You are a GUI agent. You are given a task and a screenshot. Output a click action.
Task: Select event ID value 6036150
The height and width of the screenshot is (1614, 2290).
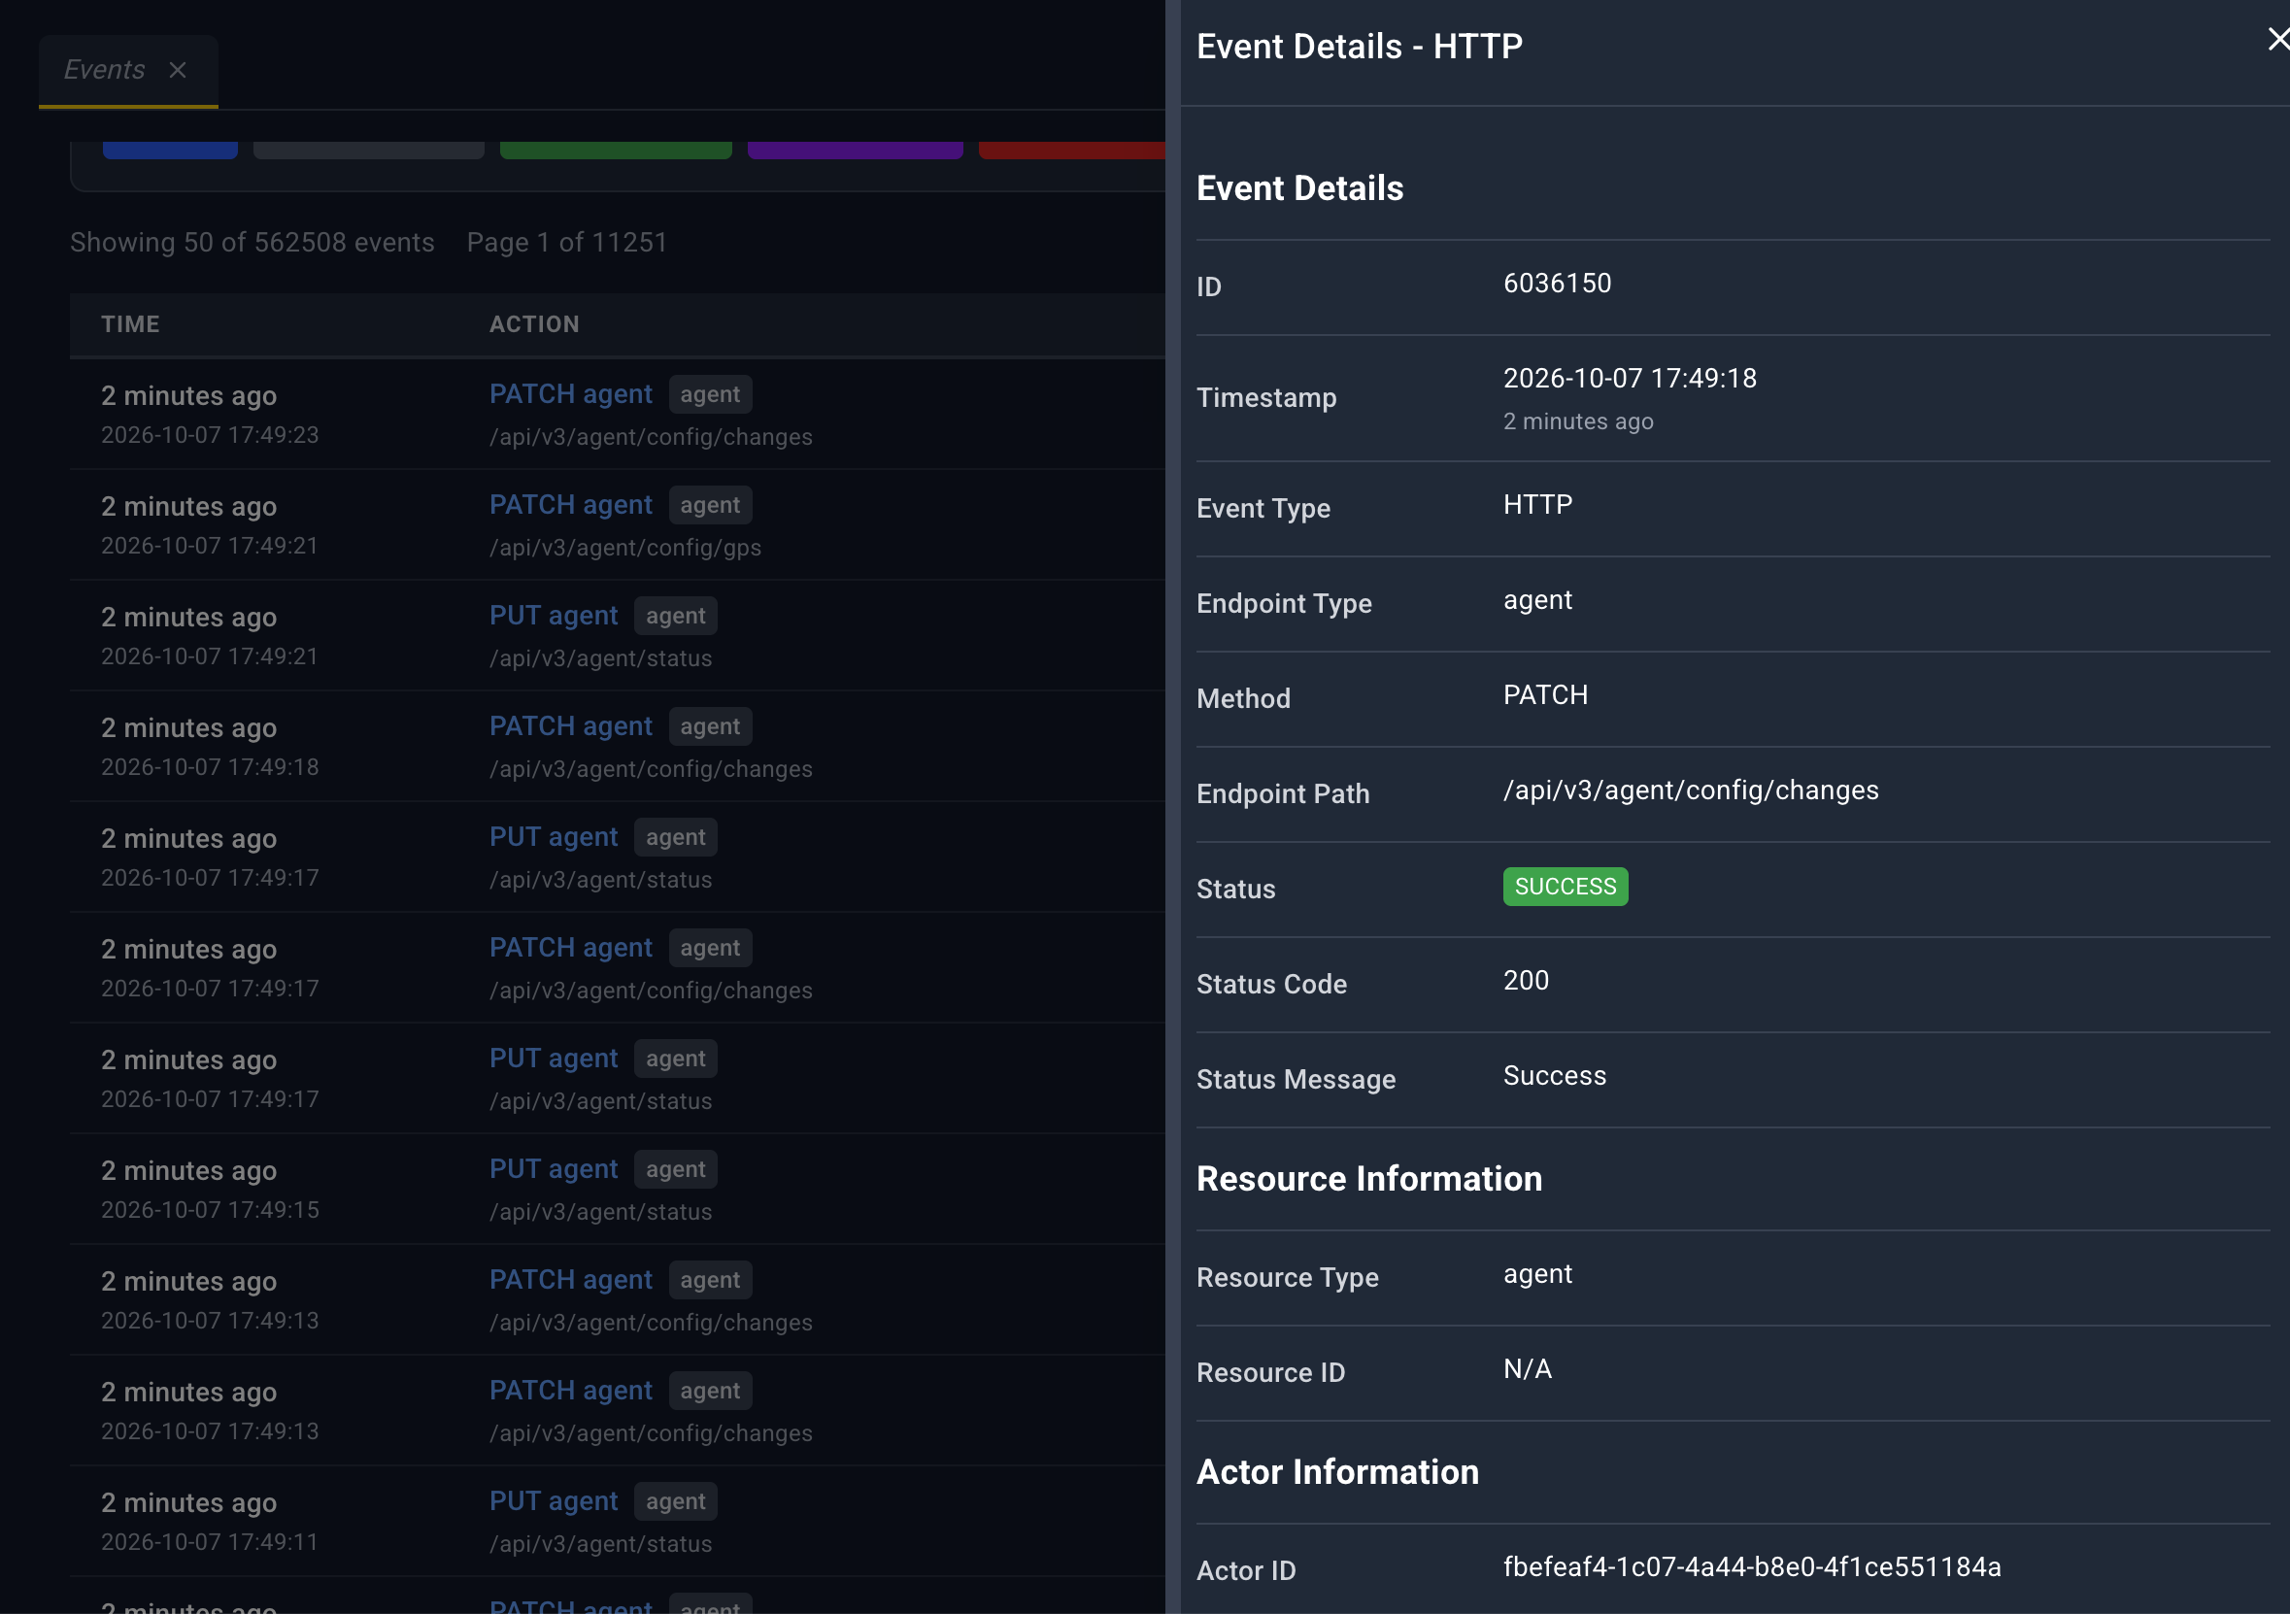coord(1557,284)
